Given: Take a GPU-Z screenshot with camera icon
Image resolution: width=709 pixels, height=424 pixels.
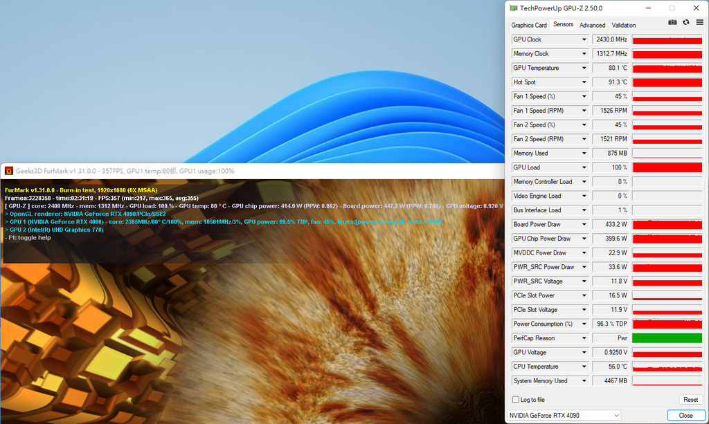Looking at the screenshot, I should tap(672, 23).
